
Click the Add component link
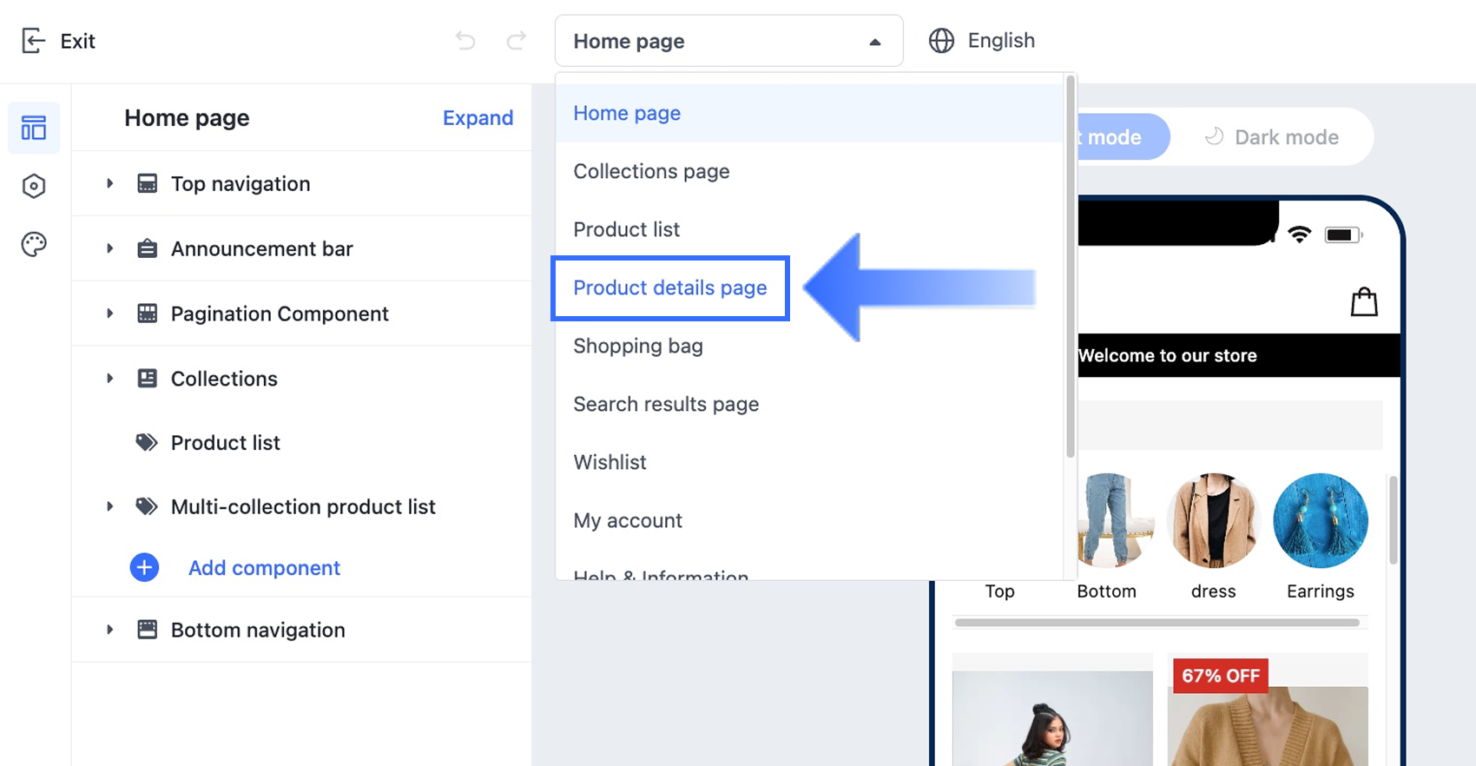[264, 567]
